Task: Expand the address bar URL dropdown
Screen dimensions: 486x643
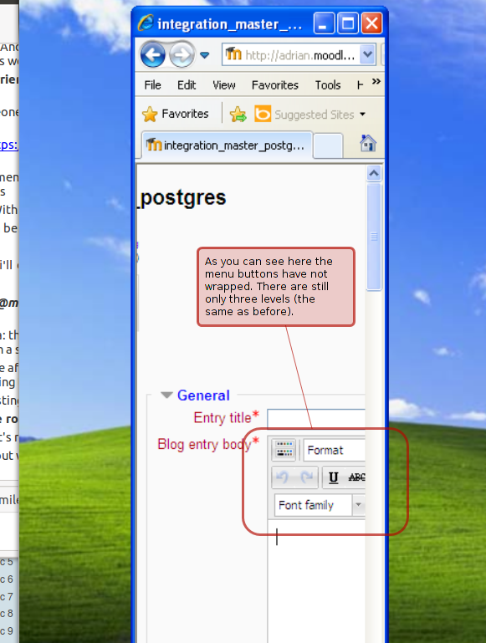Action: tap(368, 54)
